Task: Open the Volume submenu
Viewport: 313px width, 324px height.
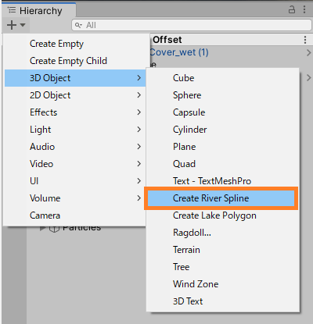Action: (75, 198)
